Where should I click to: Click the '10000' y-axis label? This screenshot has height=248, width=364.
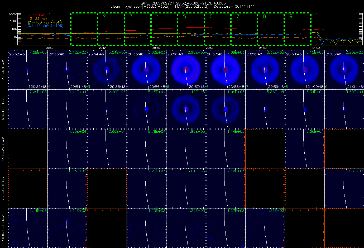12,13
